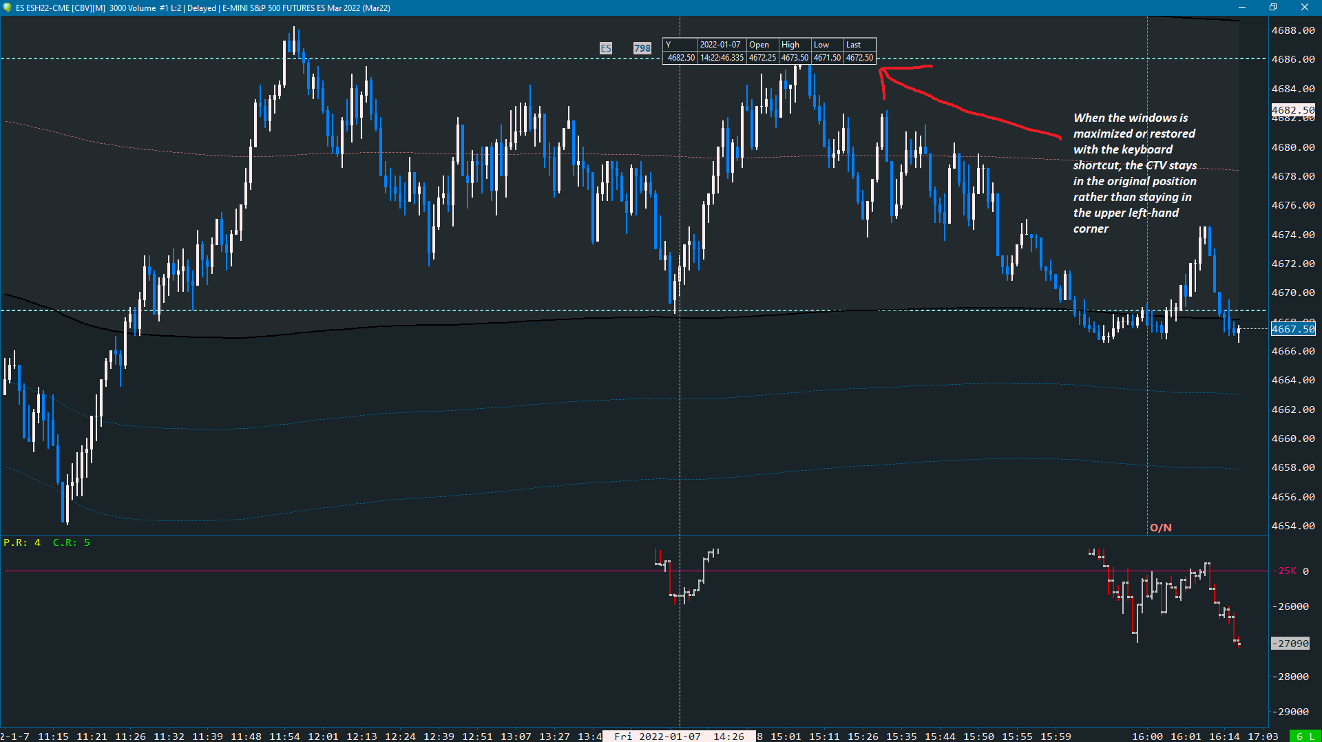The width and height of the screenshot is (1322, 742).
Task: Click the 798 volume counter box
Action: click(642, 48)
